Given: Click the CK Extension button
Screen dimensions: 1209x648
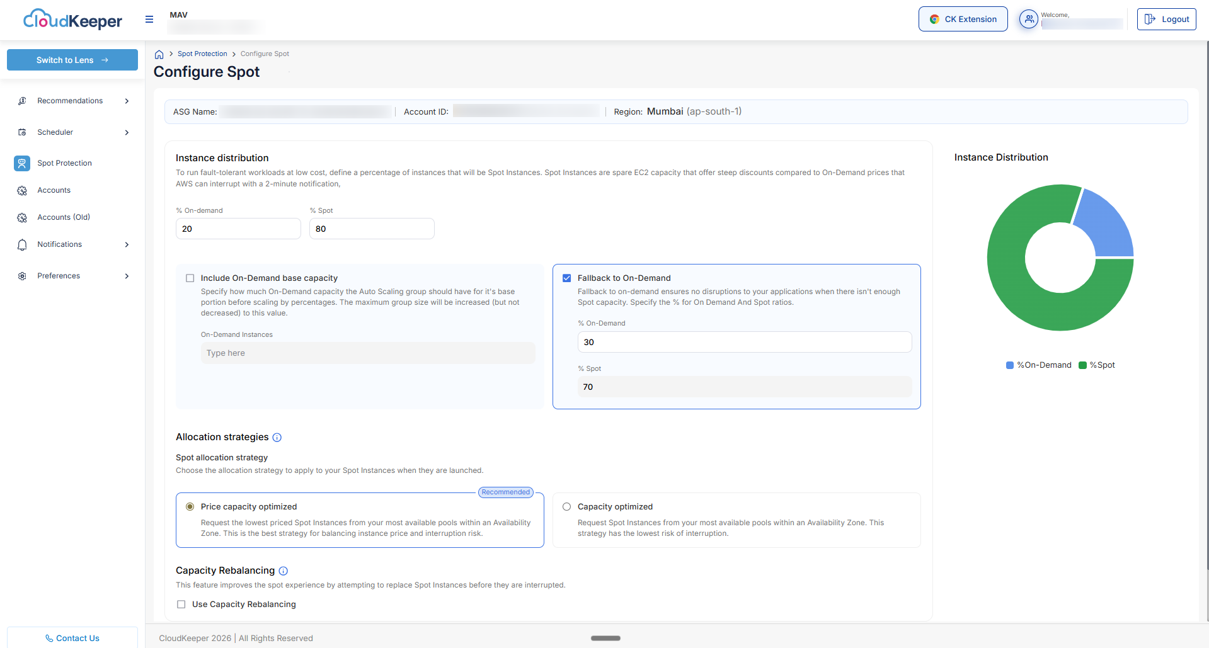Looking at the screenshot, I should [963, 19].
